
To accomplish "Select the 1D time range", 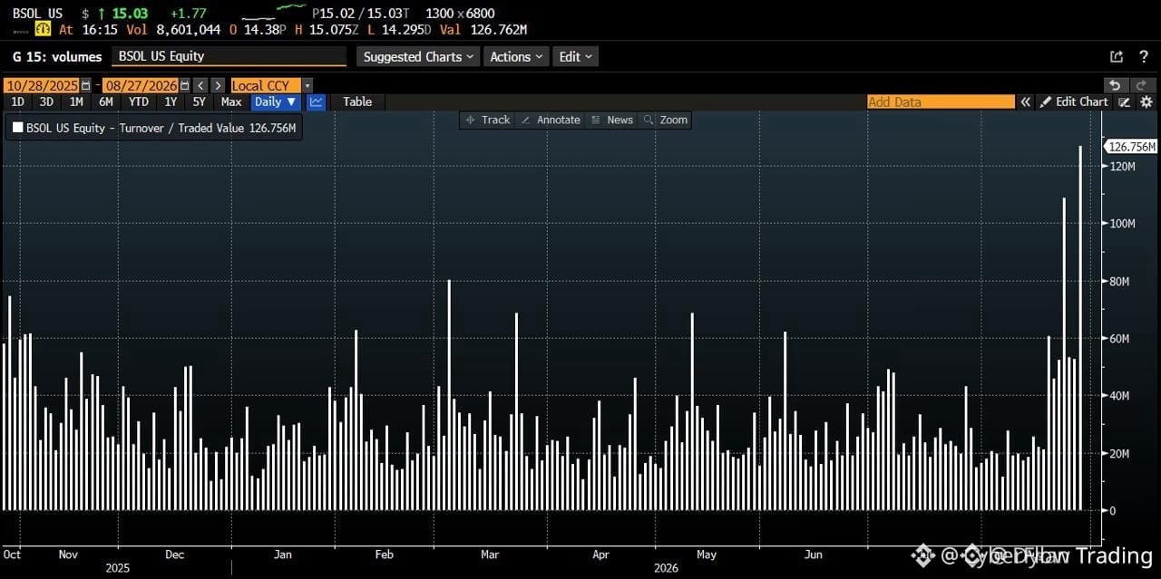I will (x=17, y=101).
